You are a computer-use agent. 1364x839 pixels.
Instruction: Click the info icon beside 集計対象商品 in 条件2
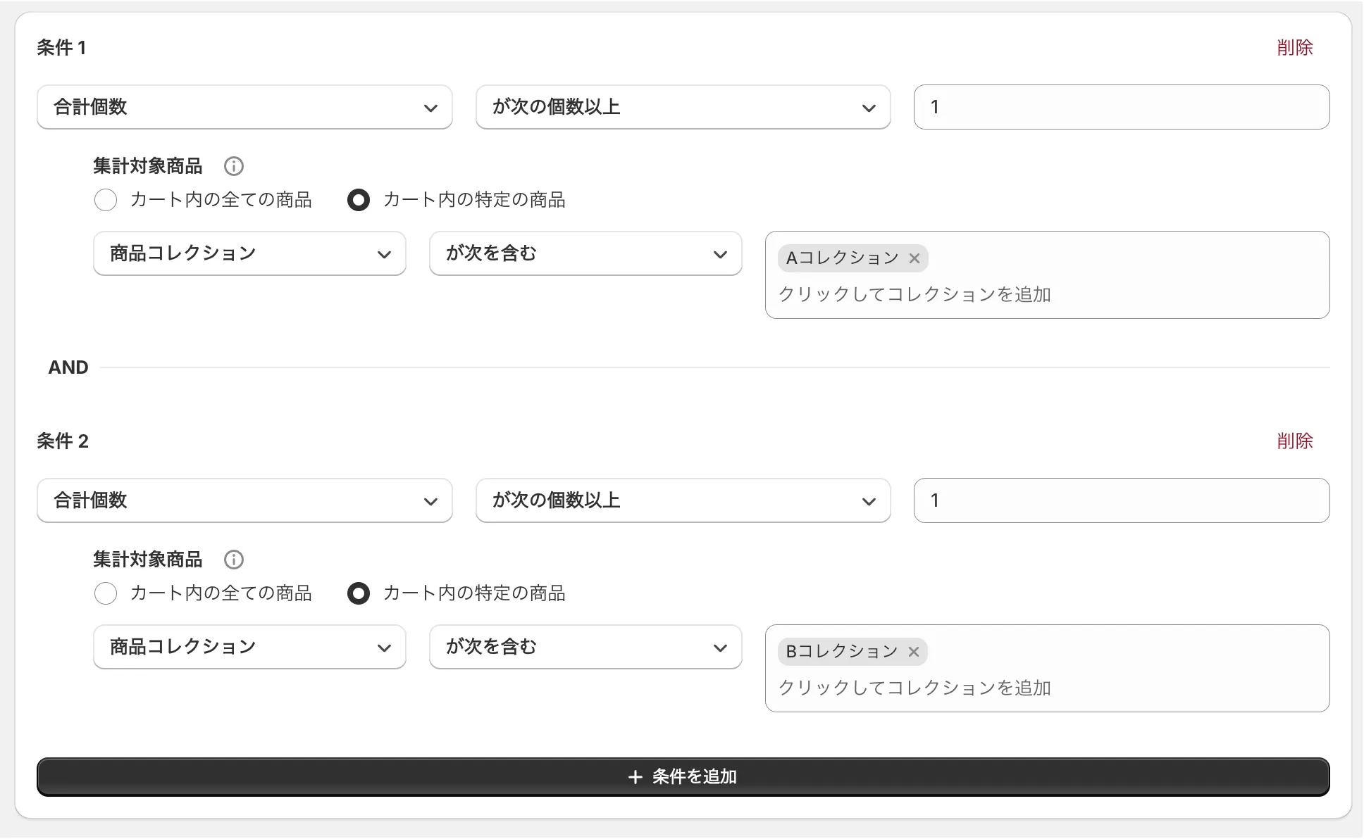(233, 560)
